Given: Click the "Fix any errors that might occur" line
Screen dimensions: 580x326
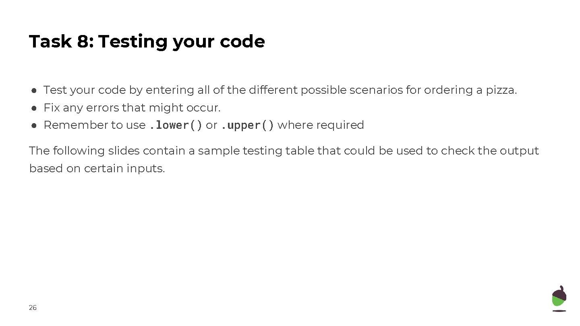Looking at the screenshot, I should [x=132, y=108].
